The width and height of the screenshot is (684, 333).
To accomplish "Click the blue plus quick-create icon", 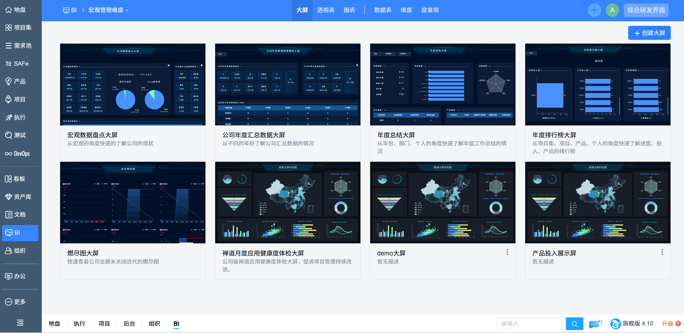I will [594, 10].
